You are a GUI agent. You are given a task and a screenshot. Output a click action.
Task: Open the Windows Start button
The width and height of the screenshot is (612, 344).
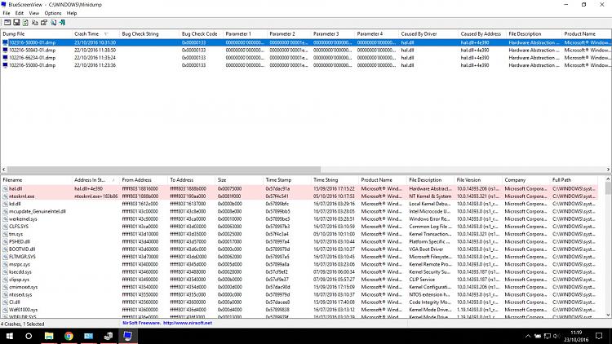[9, 336]
